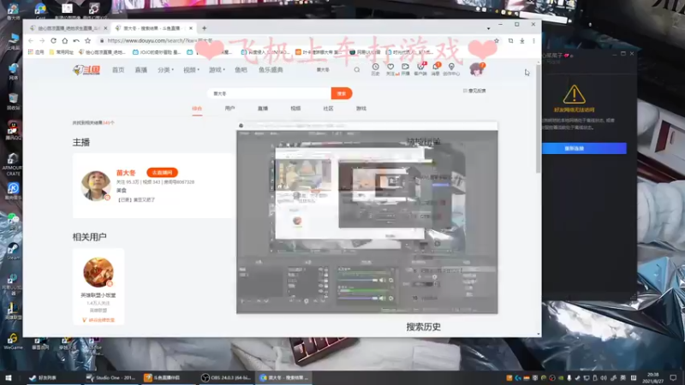Click the browser download arrow icon
The image size is (685, 385).
tap(522, 40)
